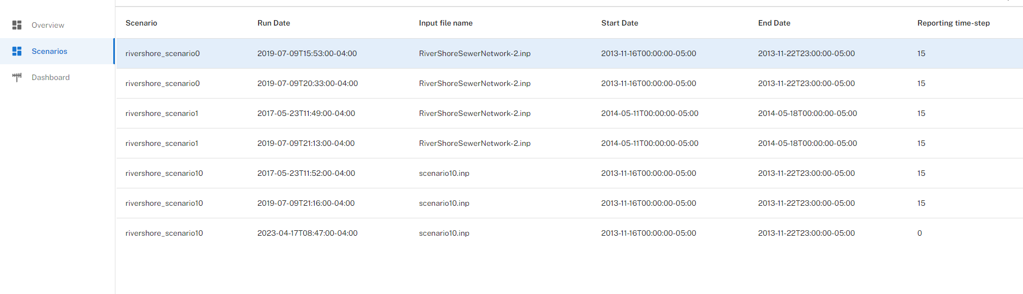Viewport: 1023px width, 294px height.
Task: Select riversho­re_scenario0 row run 2019-07-09T20:33:00
Action: pyautogui.click(x=569, y=83)
